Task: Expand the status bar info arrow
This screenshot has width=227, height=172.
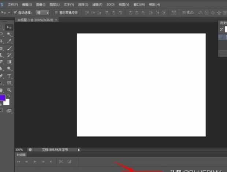Action: point(79,150)
